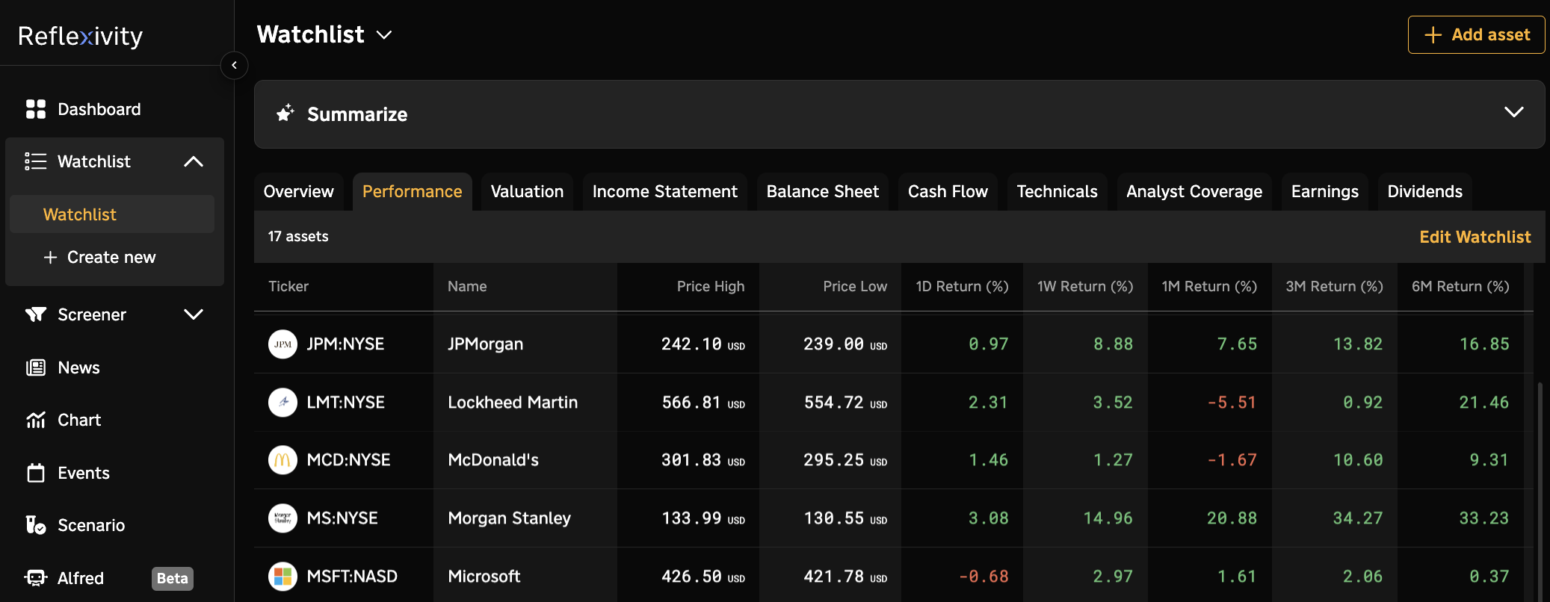Click the Add asset button
This screenshot has height=602, width=1550.
[1476, 35]
